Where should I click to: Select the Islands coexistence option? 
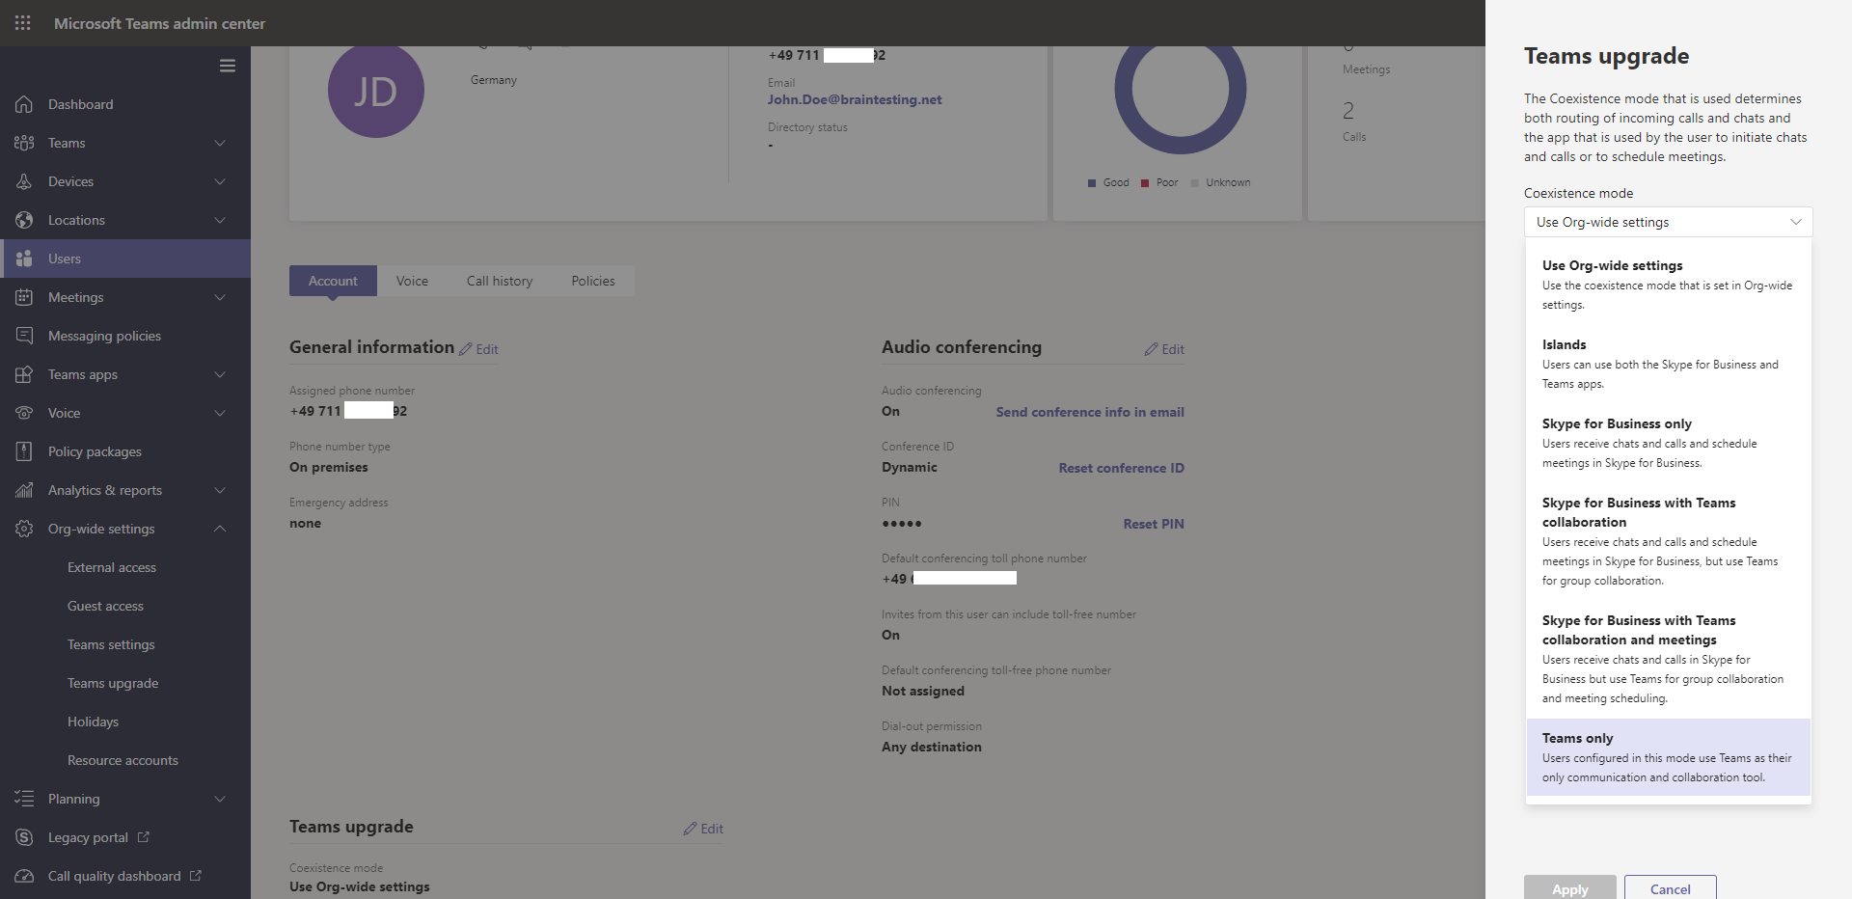1668,364
